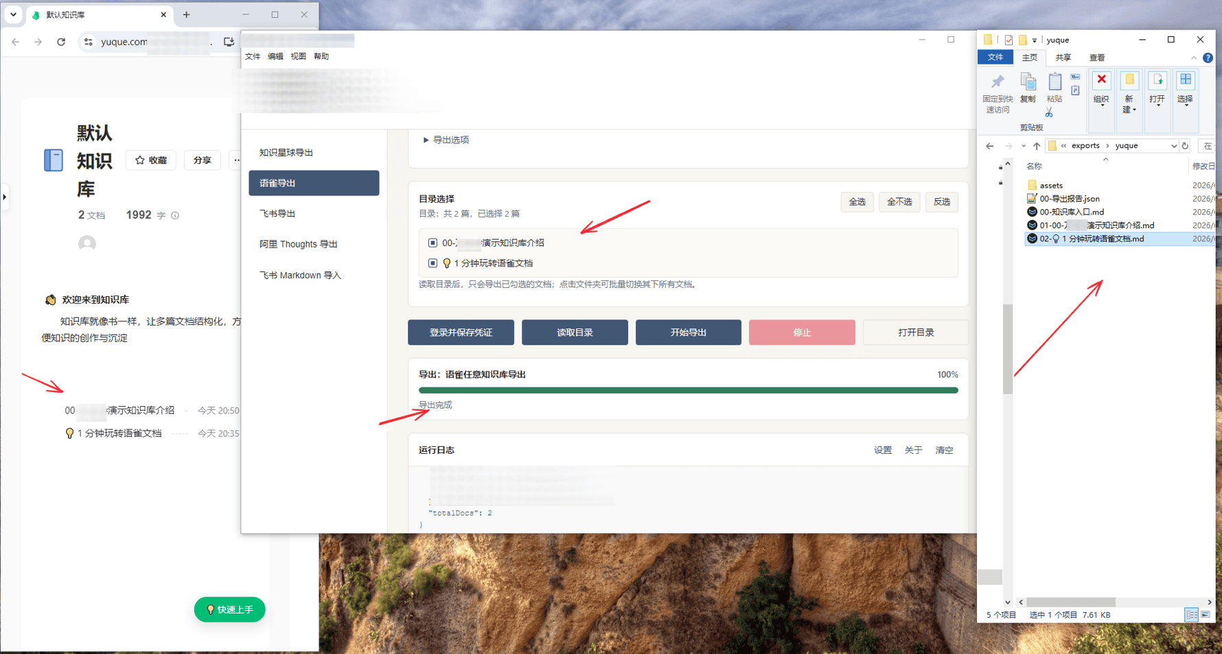Open the 编辑 menu in export tool
The image size is (1222, 654).
click(x=275, y=56)
